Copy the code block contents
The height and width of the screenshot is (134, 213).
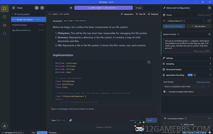tap(149, 62)
